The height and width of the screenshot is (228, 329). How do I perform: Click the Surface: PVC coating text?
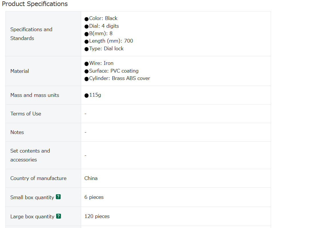pyautogui.click(x=111, y=71)
